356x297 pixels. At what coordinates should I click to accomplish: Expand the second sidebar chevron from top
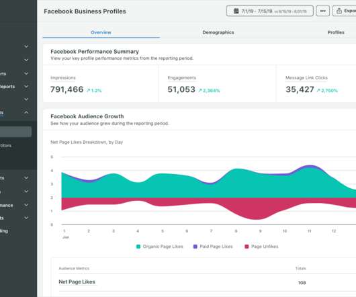[x=26, y=60]
